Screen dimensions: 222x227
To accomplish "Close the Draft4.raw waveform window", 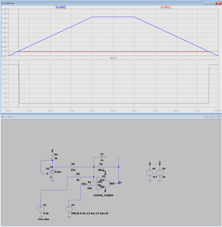I will coord(218,3).
